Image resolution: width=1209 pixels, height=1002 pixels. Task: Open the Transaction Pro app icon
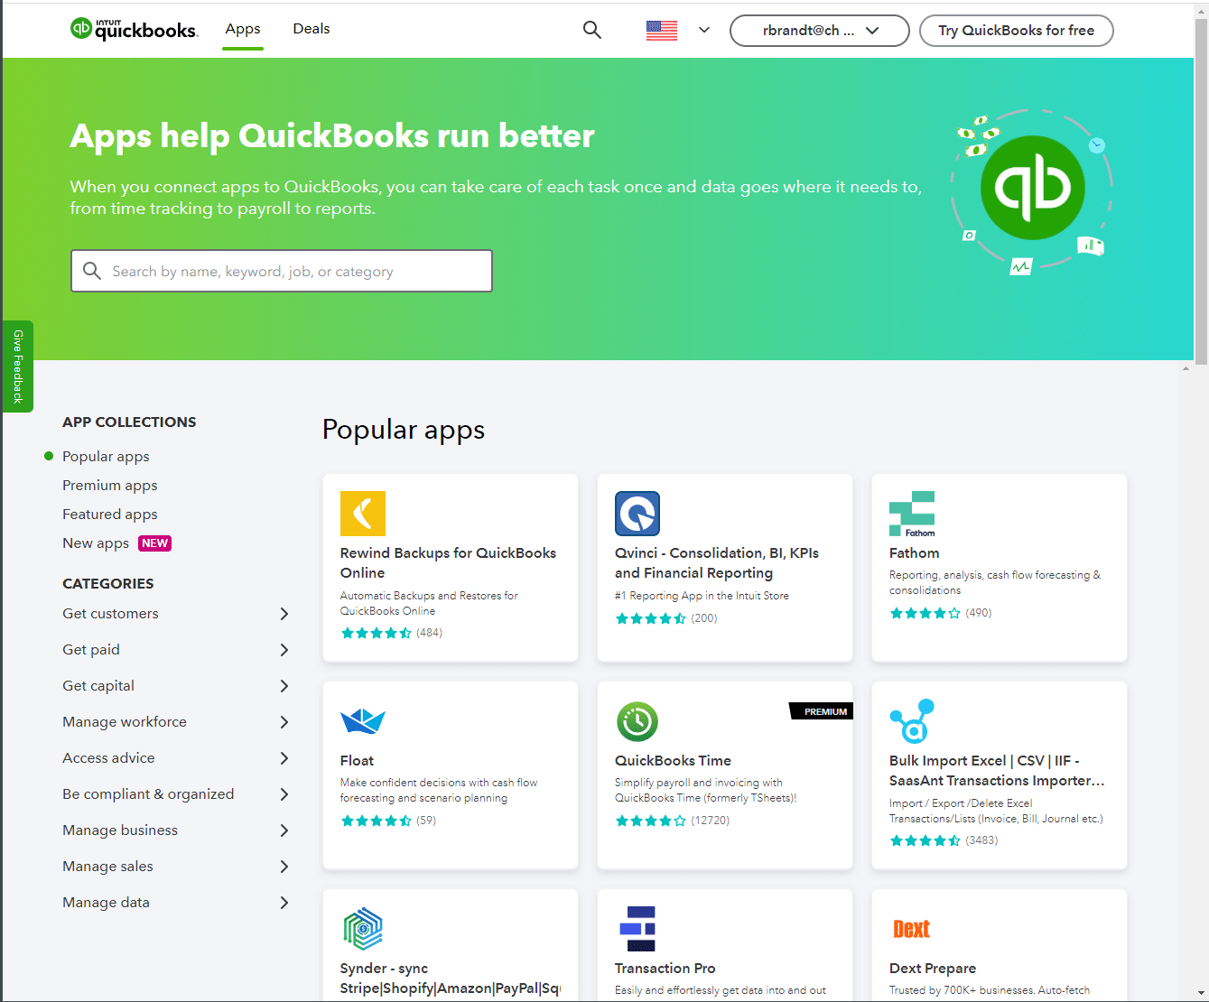637,929
